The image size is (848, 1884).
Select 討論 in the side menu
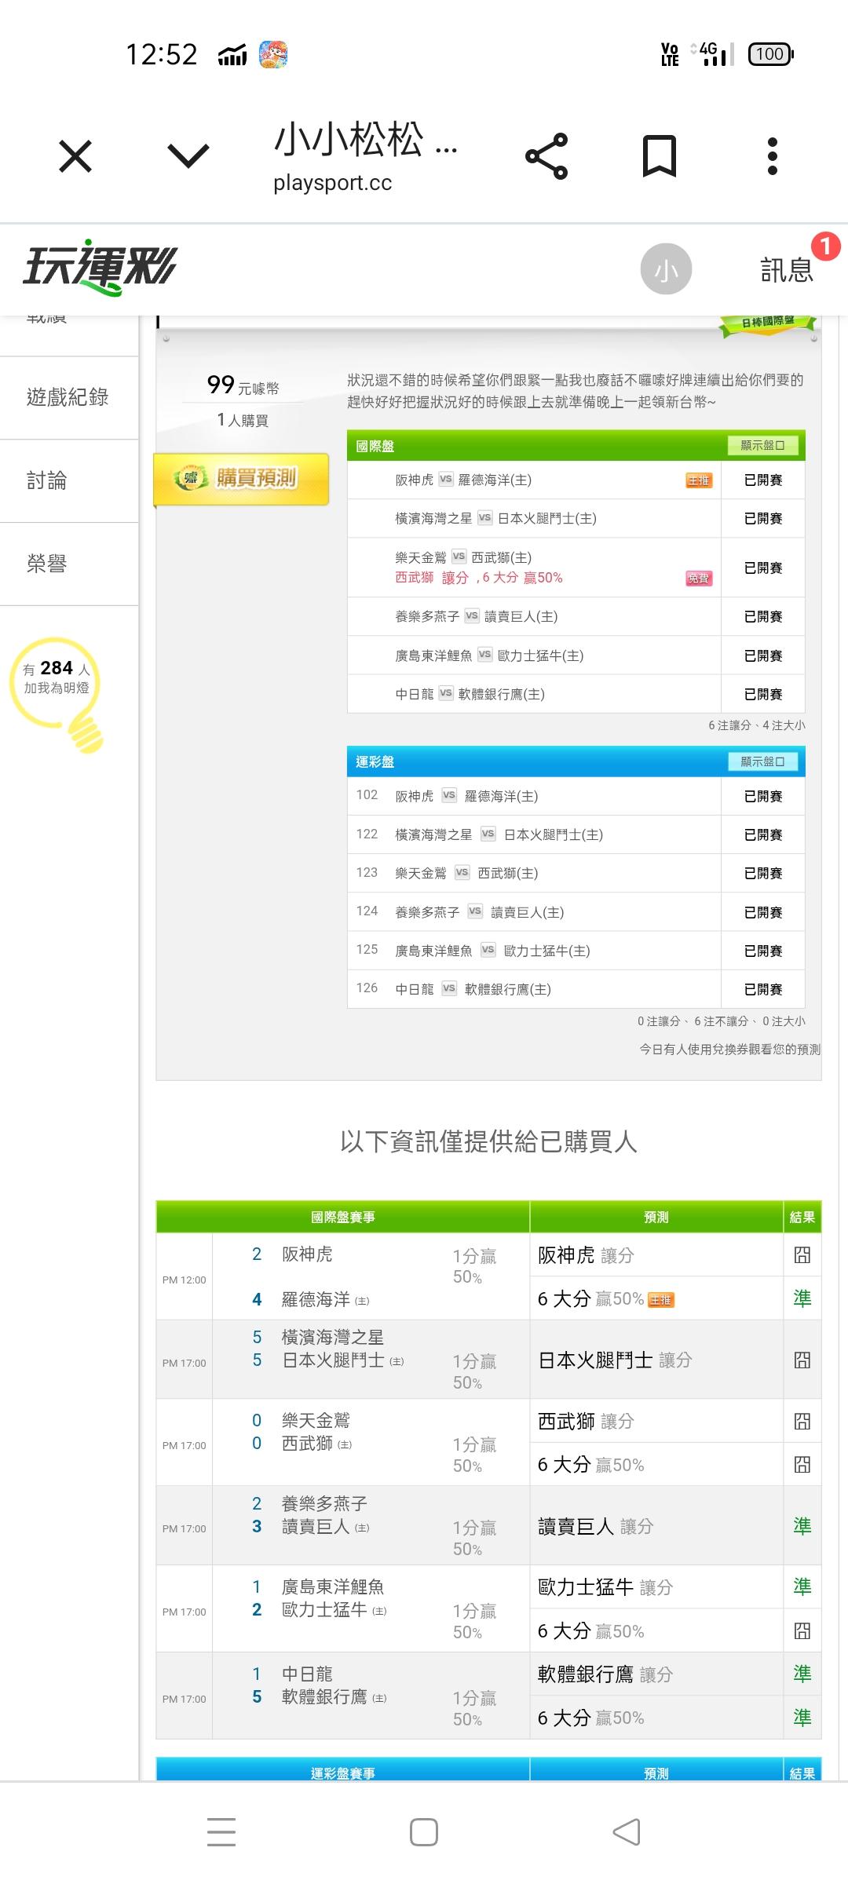click(x=68, y=480)
